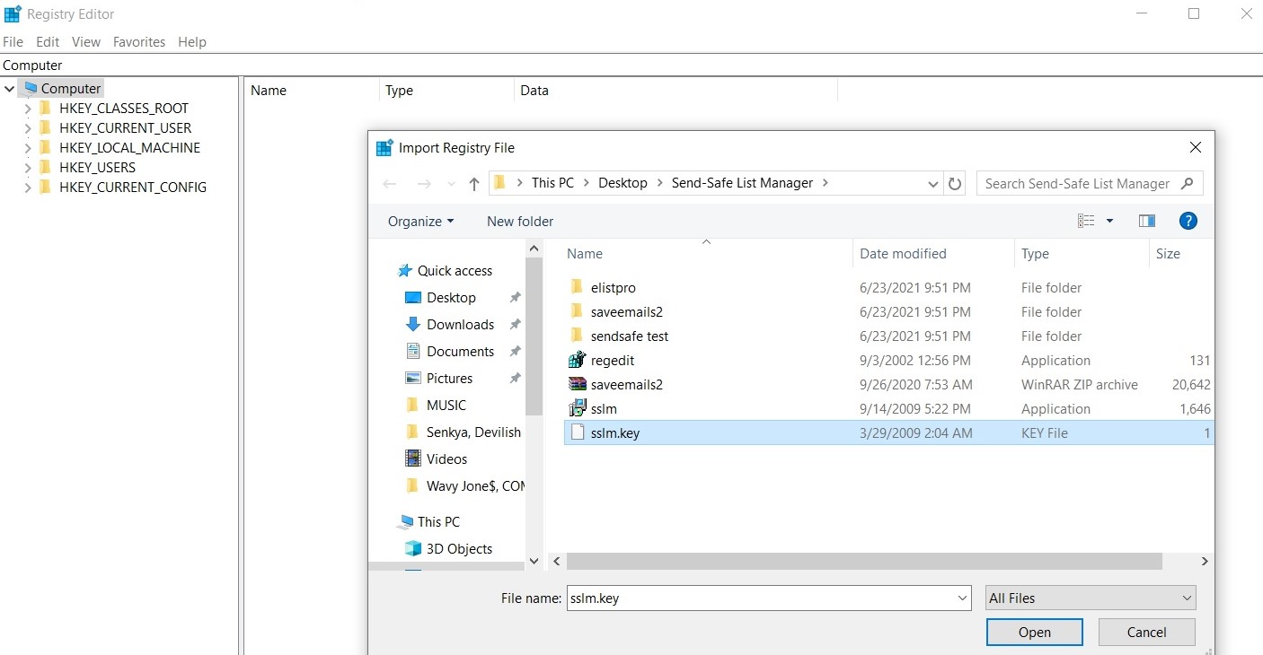Click the New folder button
Viewport: 1263px width, 655px height.
[520, 221]
